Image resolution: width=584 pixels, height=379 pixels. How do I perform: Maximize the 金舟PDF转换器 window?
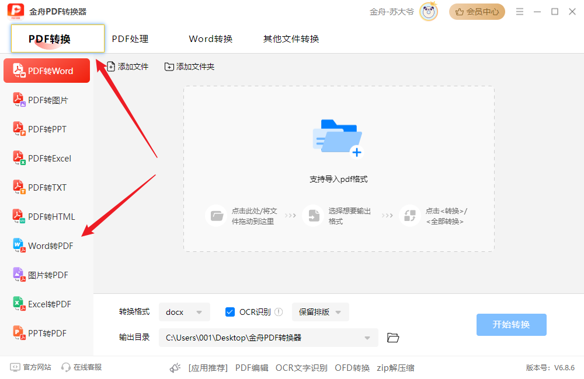tap(555, 12)
